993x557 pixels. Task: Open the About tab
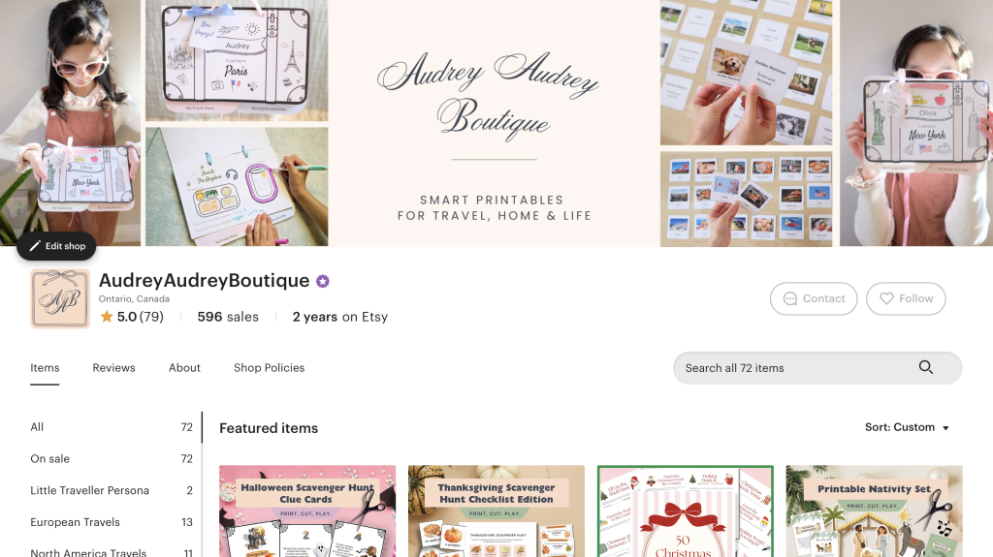(184, 368)
